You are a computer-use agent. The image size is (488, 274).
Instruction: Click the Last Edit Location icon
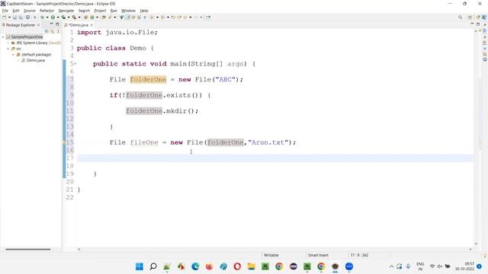click(x=173, y=18)
